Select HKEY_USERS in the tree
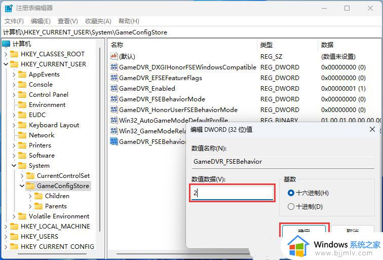383x260 pixels. (40, 237)
